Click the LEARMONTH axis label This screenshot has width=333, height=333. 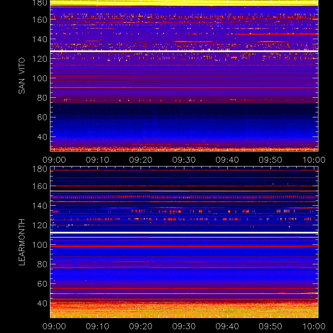[x=22, y=242]
